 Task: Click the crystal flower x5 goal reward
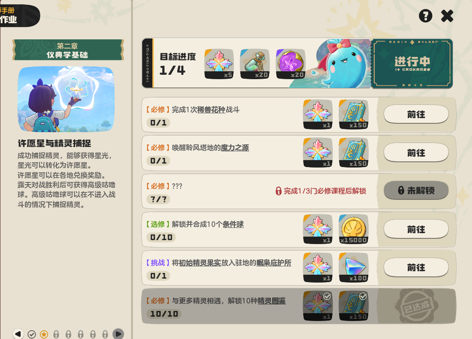219,64
